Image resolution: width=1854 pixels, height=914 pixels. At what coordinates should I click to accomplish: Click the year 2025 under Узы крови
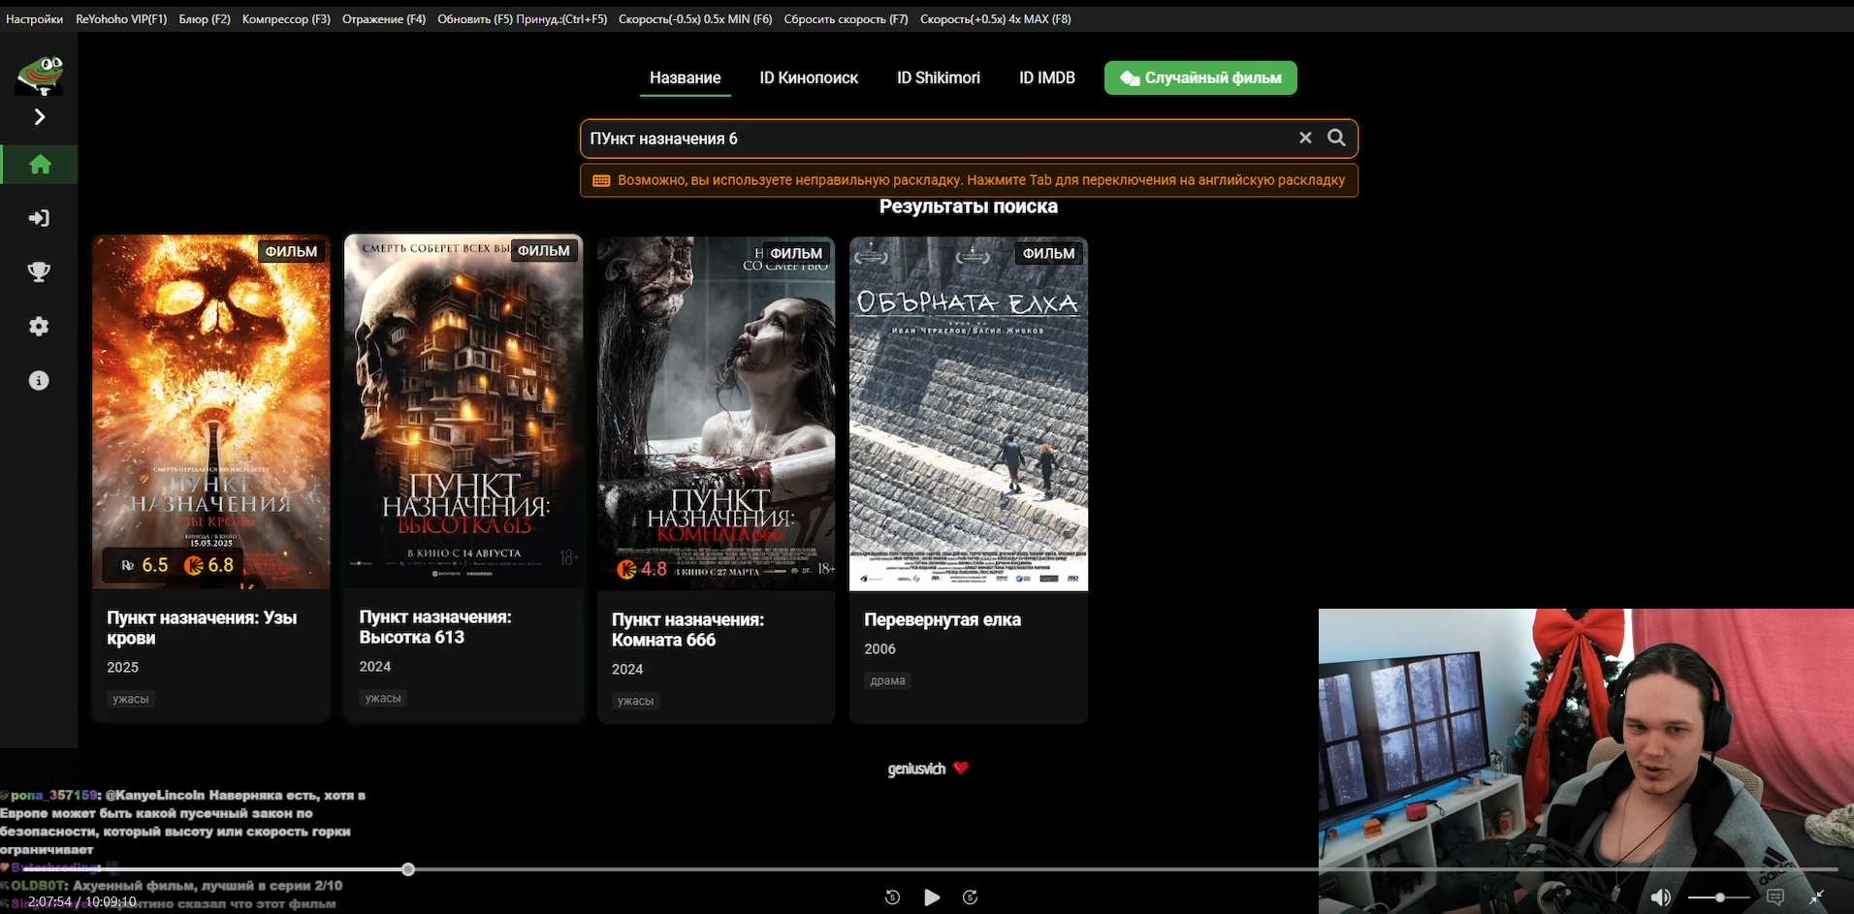point(122,667)
